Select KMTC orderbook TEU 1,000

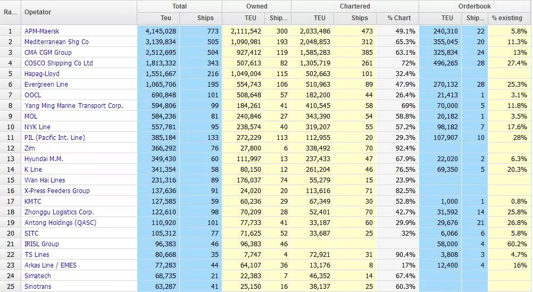[x=449, y=201]
